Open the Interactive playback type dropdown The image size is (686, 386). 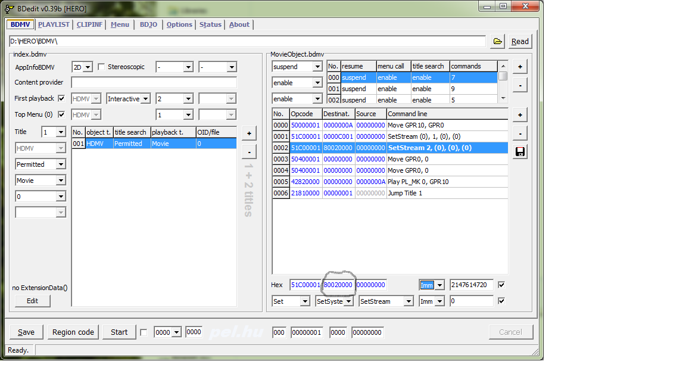click(146, 99)
